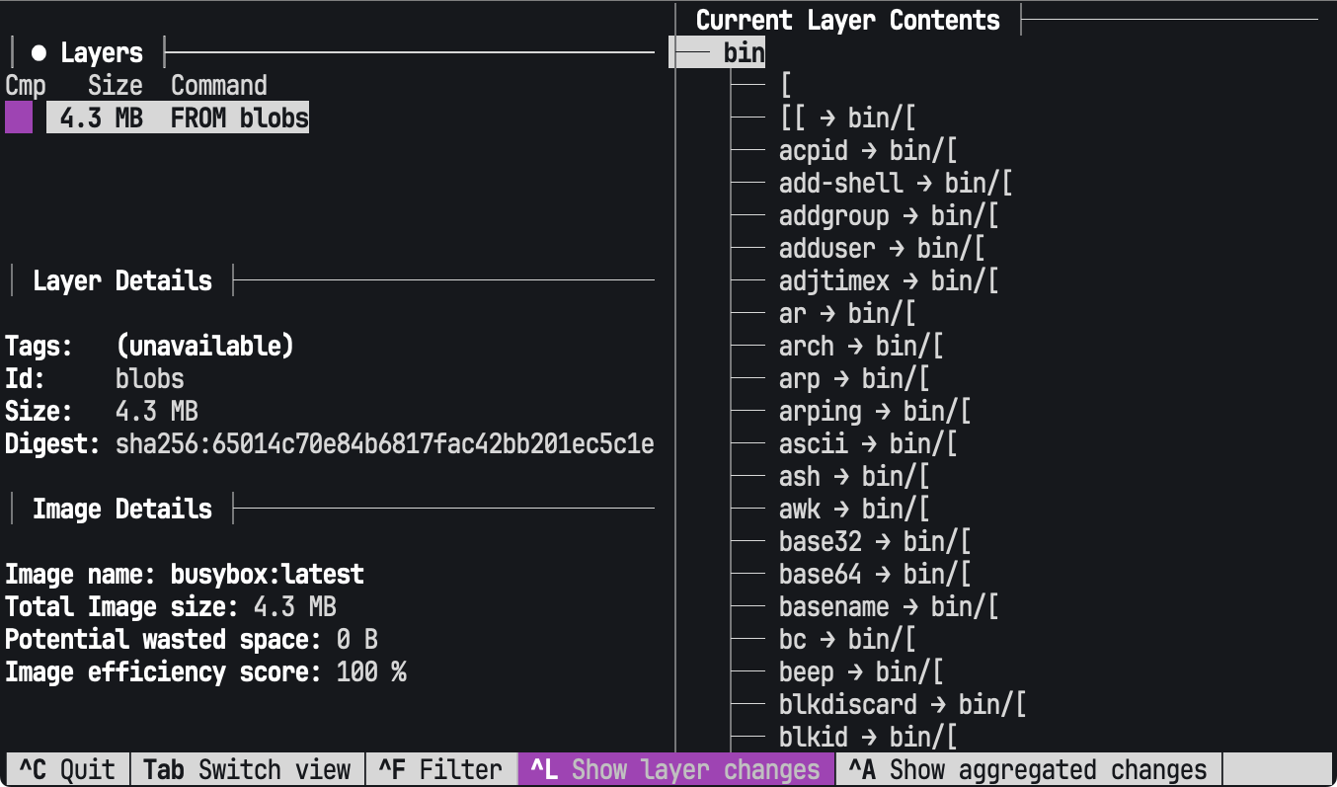Screen dimensions: 1337x787
Task: Click the Layer Details panel header
Action: [x=122, y=281]
